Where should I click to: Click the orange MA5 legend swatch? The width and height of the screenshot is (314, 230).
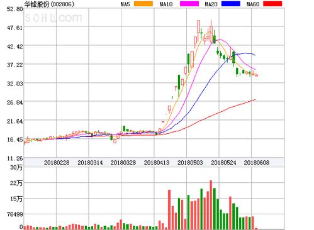click(143, 4)
